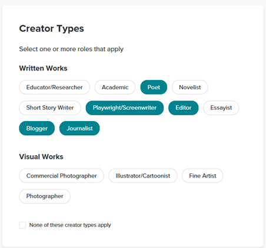Screen dimensions: 266x248
Task: Check None of these creator types apply
Action: coord(22,225)
